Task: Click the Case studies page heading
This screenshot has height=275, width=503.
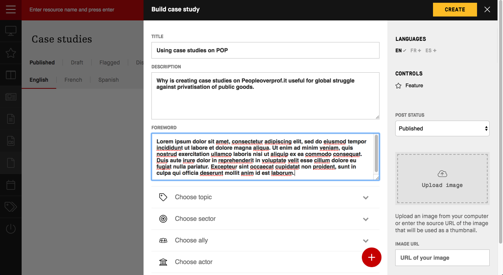Action: pos(62,39)
